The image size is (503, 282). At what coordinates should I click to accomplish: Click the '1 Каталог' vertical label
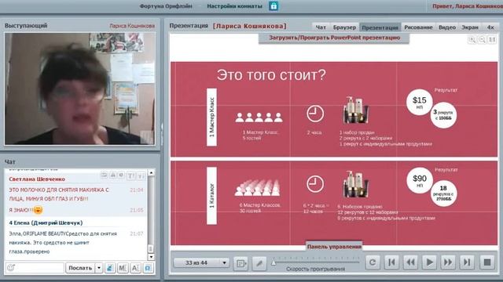click(x=211, y=196)
